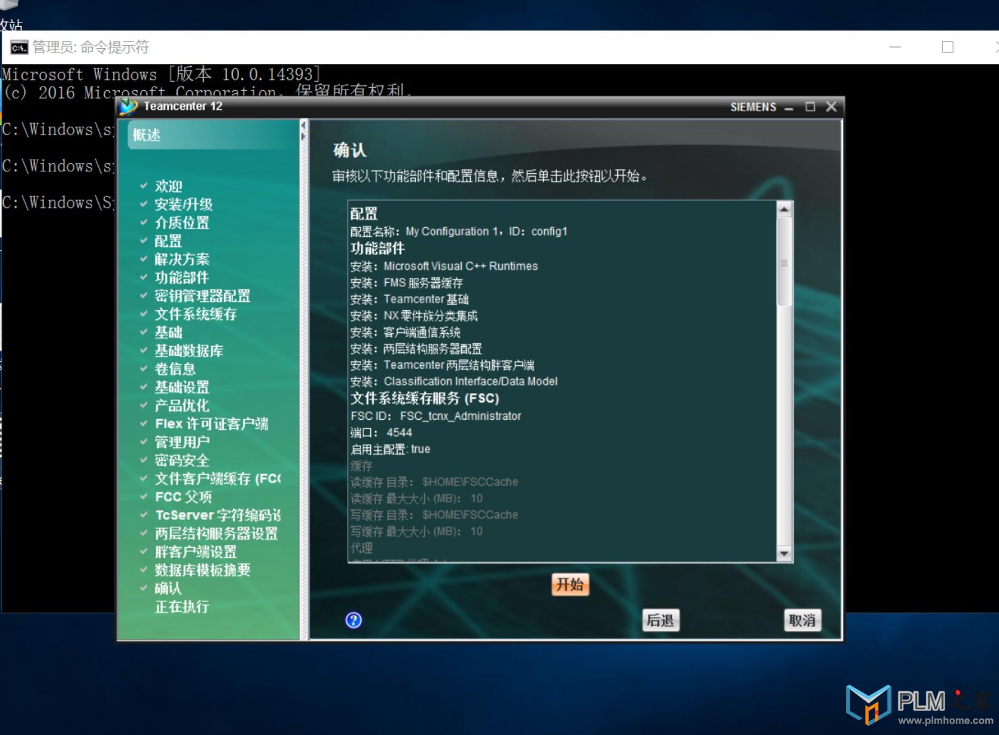Select the 文件客户端缓存 (FCC) step
This screenshot has height=735, width=999.
pos(218,478)
